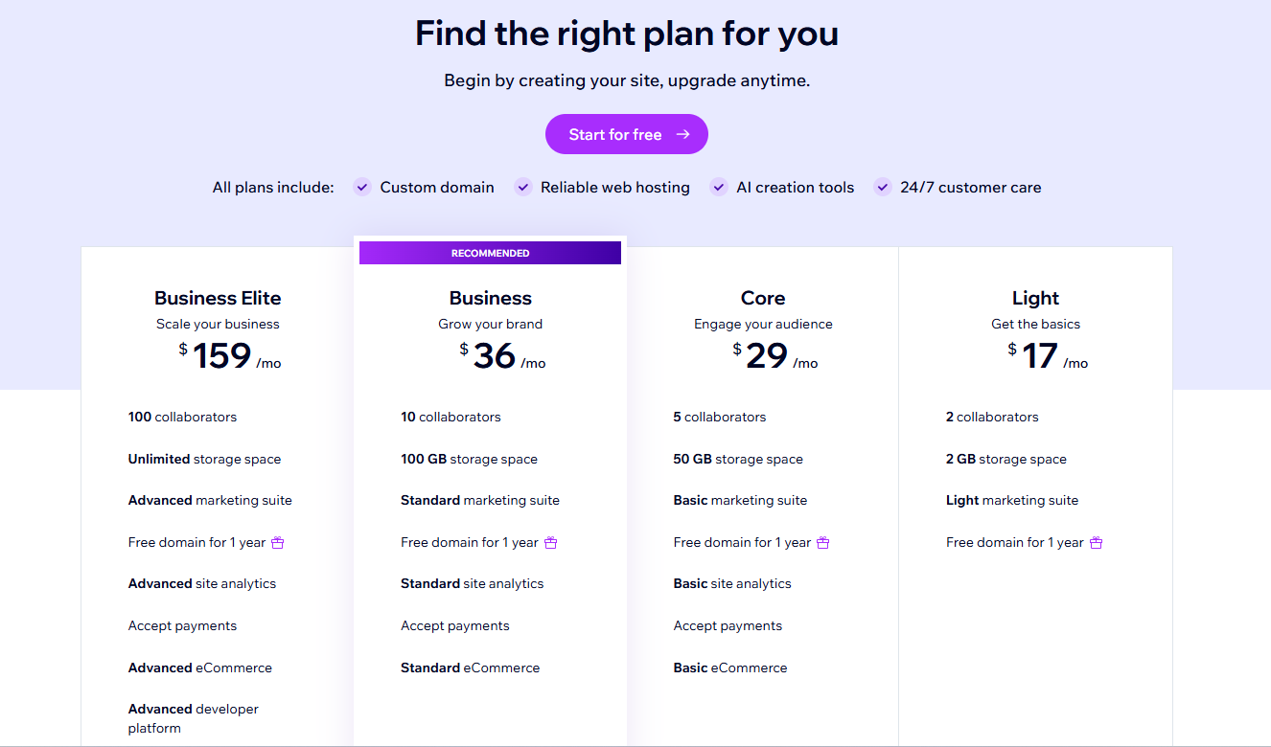Click the checkmark beside Reliable web hosting
Screen dimensions: 1271x747
[523, 188]
